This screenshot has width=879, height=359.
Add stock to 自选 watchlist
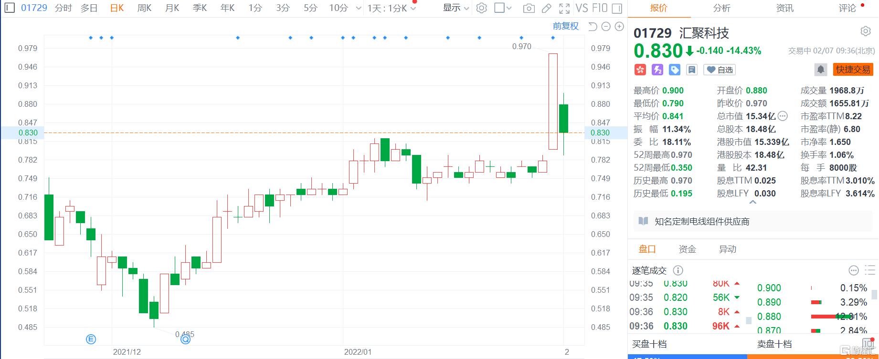click(720, 70)
